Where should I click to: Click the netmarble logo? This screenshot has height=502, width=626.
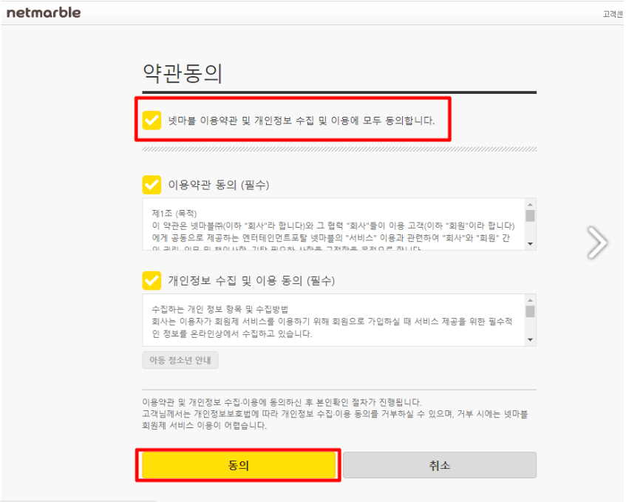coord(44,13)
